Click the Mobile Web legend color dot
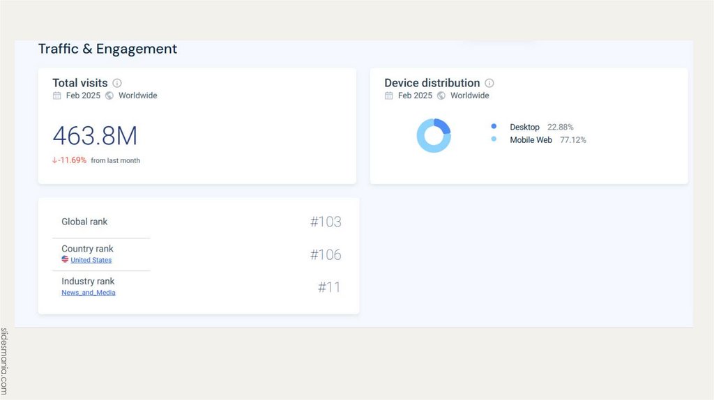 (x=494, y=139)
